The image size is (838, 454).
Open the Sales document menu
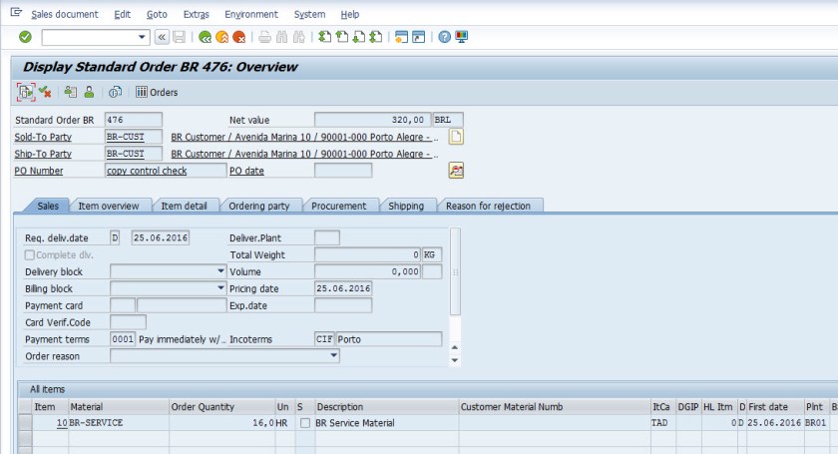coord(64,14)
